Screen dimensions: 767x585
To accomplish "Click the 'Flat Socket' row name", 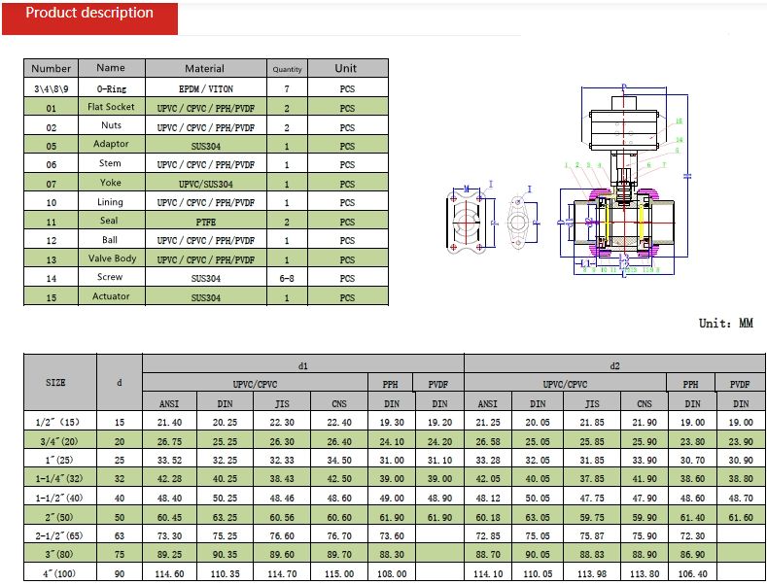I will (111, 107).
